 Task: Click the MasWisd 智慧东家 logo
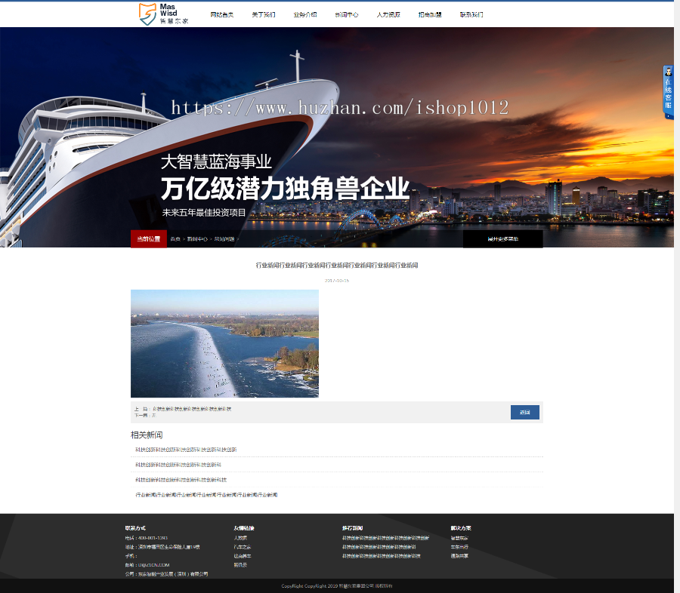pos(163,14)
